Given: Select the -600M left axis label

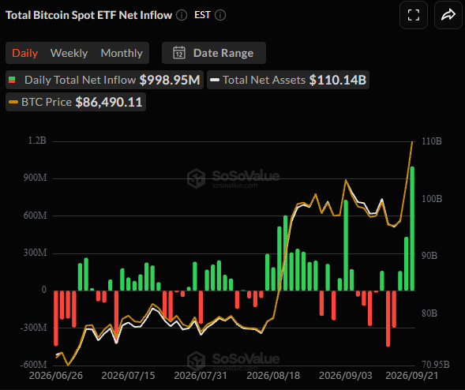Looking at the screenshot, I should (x=33, y=365).
